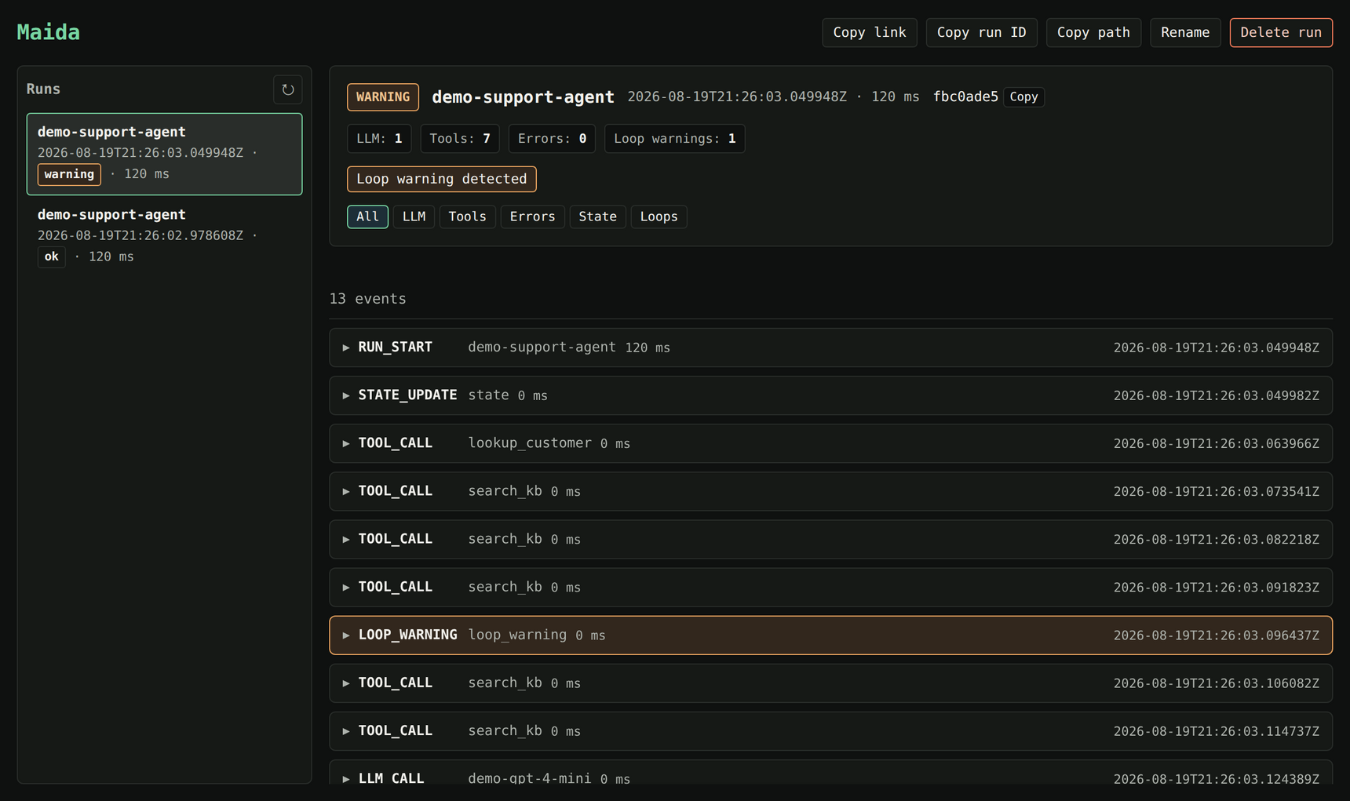Image resolution: width=1350 pixels, height=801 pixels.
Task: Select the All filter tab
Action: point(367,217)
